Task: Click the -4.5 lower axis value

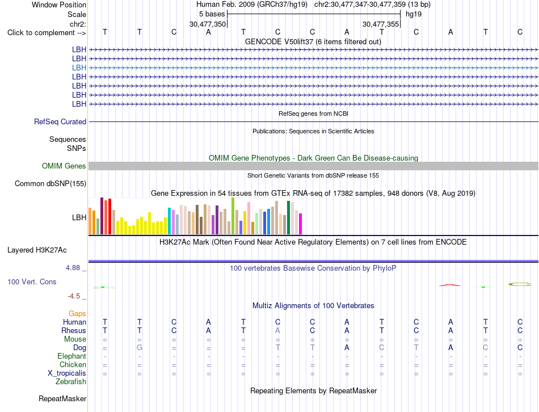Action: pos(74,296)
